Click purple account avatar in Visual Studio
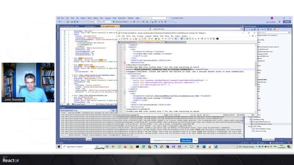294x165 pixels. (x=272, y=18)
